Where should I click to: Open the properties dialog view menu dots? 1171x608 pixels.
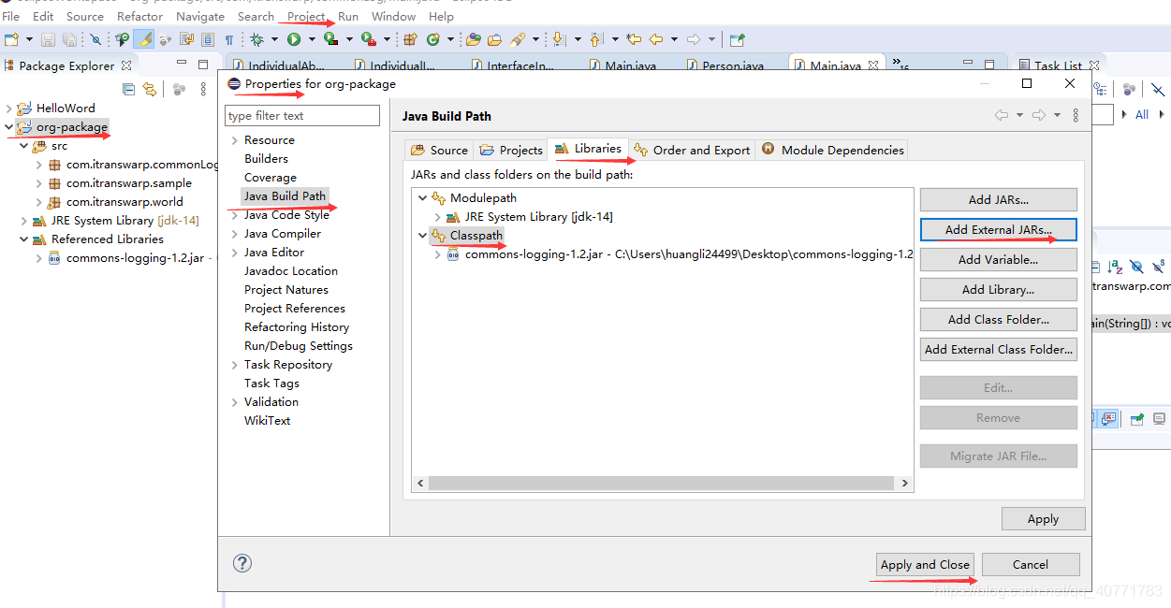click(1076, 115)
